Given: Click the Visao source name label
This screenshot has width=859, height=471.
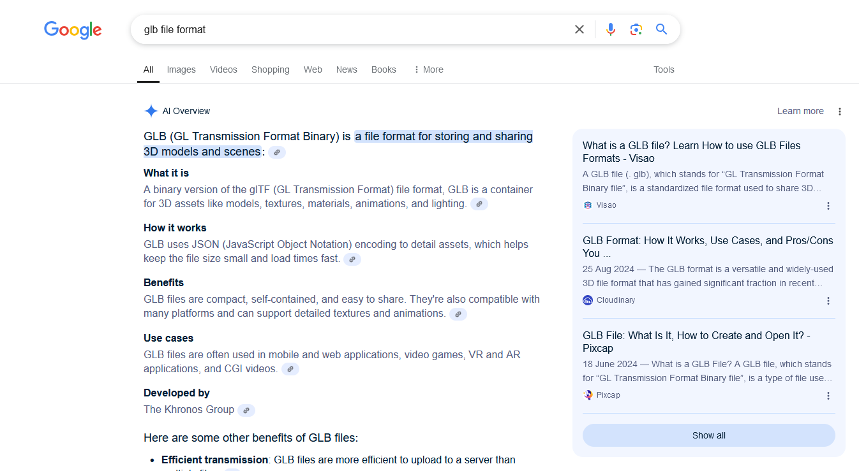Looking at the screenshot, I should (606, 205).
